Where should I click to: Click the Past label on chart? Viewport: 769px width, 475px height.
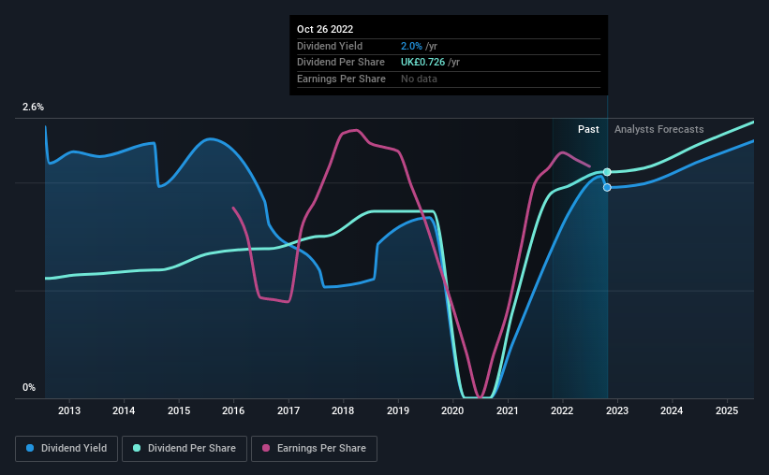coord(588,129)
